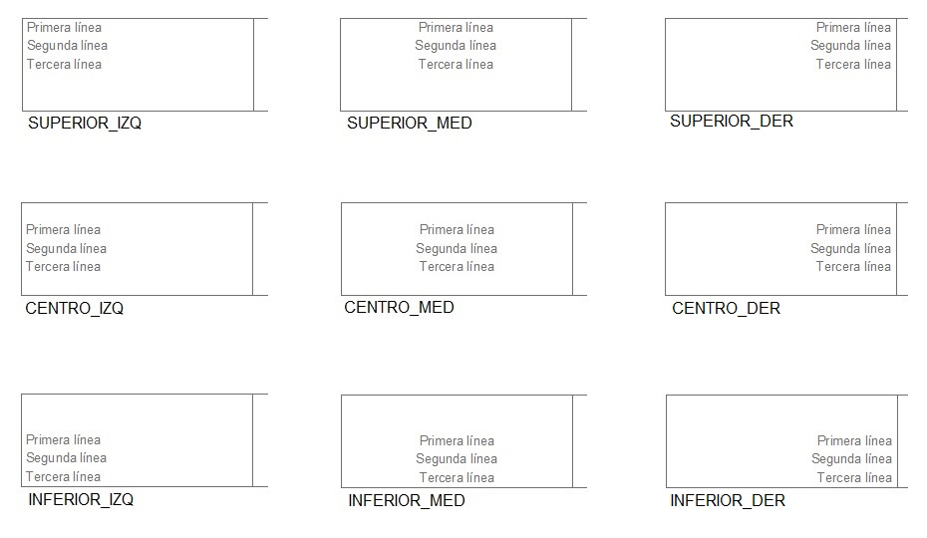This screenshot has height=538, width=927.
Task: Select the top-left aligned text box
Action: pos(138,65)
